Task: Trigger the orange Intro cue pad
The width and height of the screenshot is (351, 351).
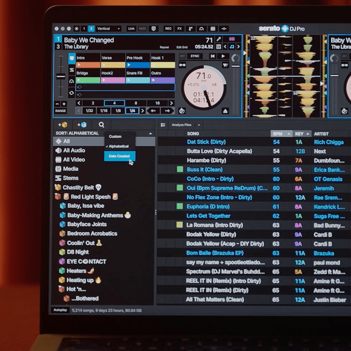Action: tap(88, 65)
